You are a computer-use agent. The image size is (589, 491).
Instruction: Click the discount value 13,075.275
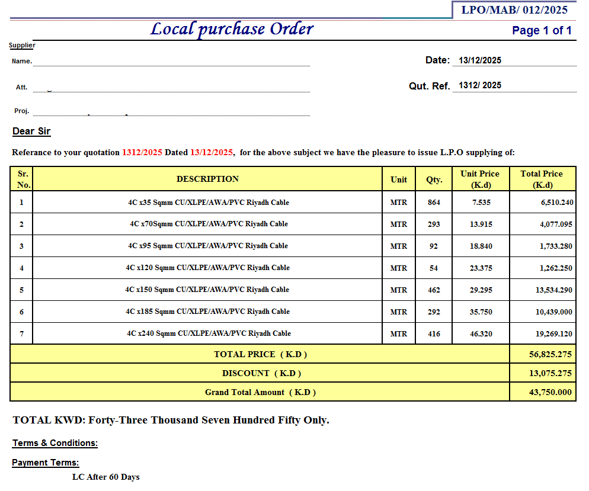point(550,374)
